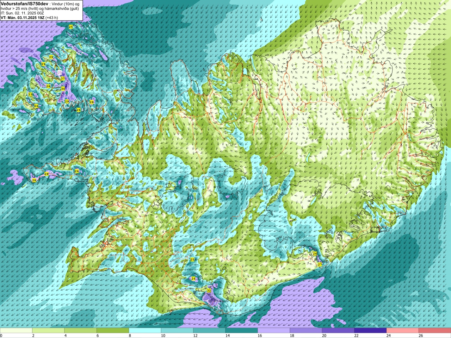Click the 8–10 m/s pale cyan legend swatch

click(145, 331)
